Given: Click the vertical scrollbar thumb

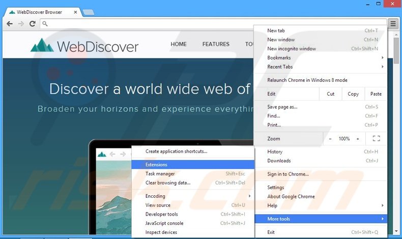Looking at the screenshot, I should (x=396, y=50).
